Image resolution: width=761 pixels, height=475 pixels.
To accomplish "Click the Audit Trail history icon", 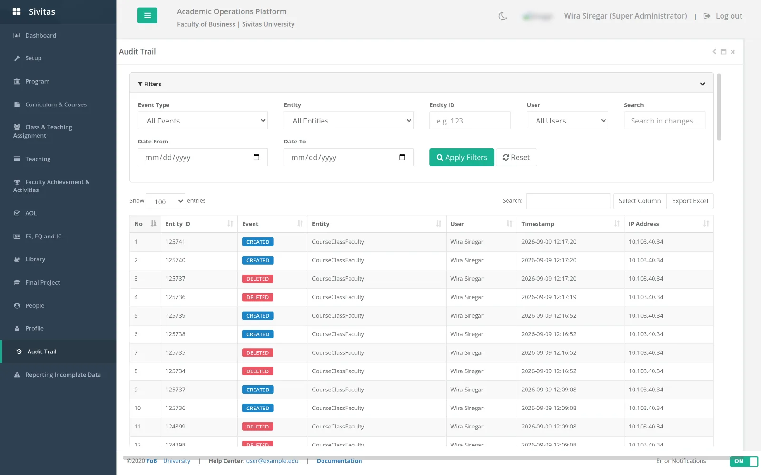I will click(x=19, y=351).
